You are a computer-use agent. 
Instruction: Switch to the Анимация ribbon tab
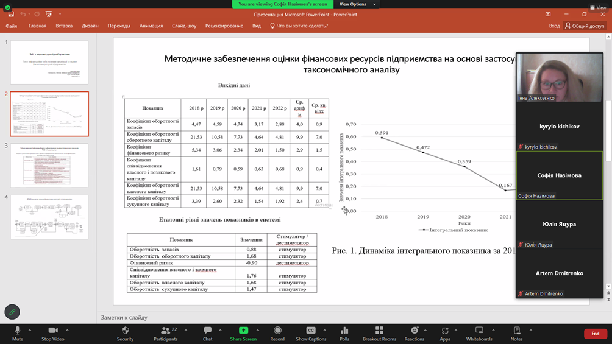coord(151,26)
